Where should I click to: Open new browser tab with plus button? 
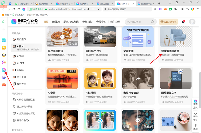[159, 4]
